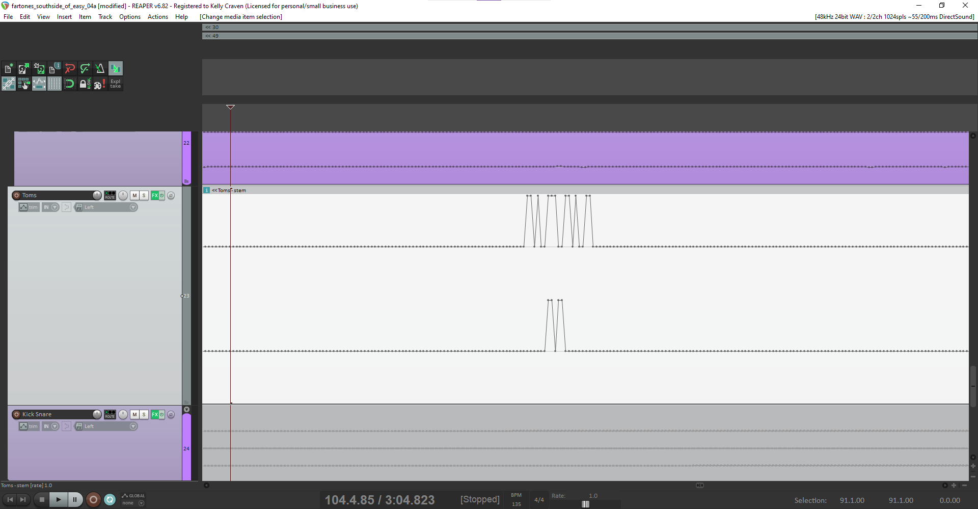Open Project Settings info icon
This screenshot has width=978, height=509.
[x=55, y=69]
